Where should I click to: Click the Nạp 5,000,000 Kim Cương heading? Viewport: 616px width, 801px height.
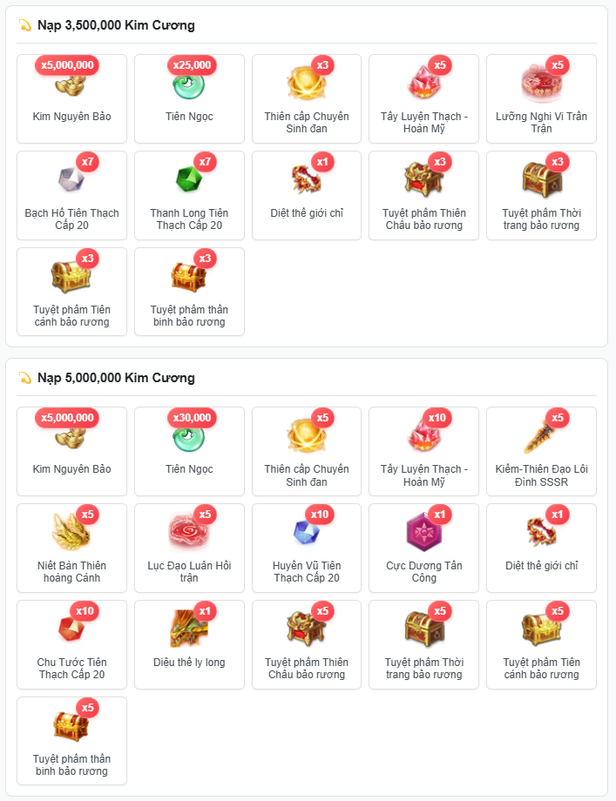pos(116,378)
